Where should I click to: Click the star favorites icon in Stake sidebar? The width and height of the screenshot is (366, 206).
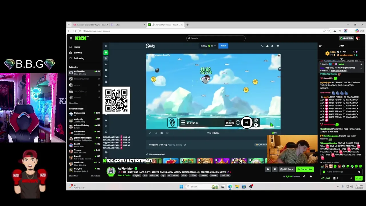click(106, 64)
